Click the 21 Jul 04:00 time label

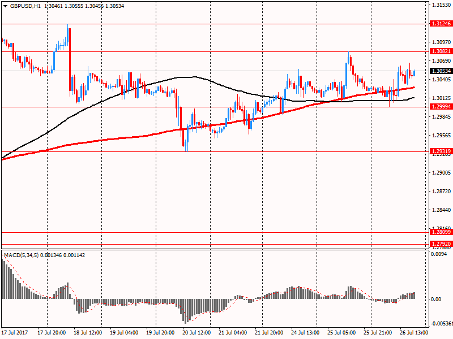coord(233,333)
